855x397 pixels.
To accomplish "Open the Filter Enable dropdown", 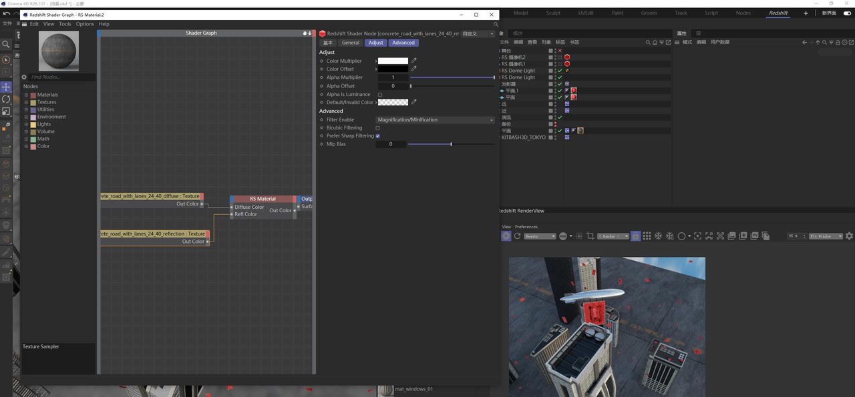I will pos(435,120).
